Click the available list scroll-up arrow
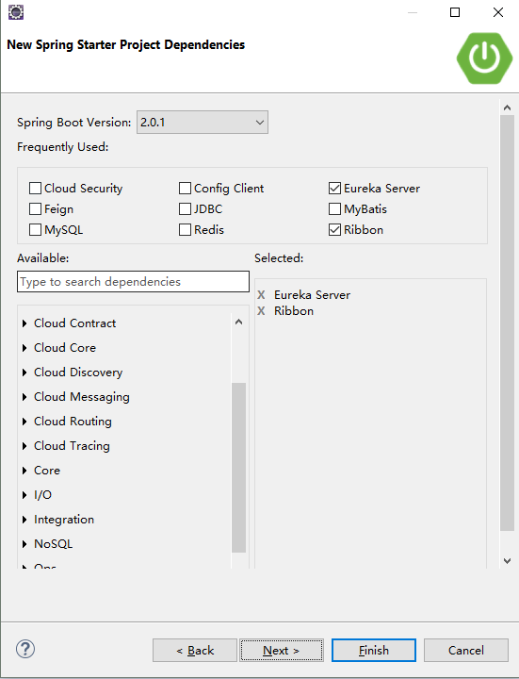The height and width of the screenshot is (679, 519). point(238,322)
